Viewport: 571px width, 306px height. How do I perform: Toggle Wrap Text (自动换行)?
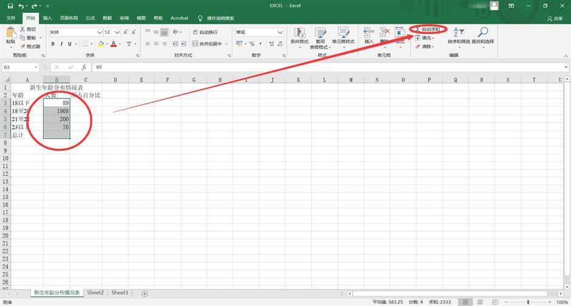click(204, 32)
